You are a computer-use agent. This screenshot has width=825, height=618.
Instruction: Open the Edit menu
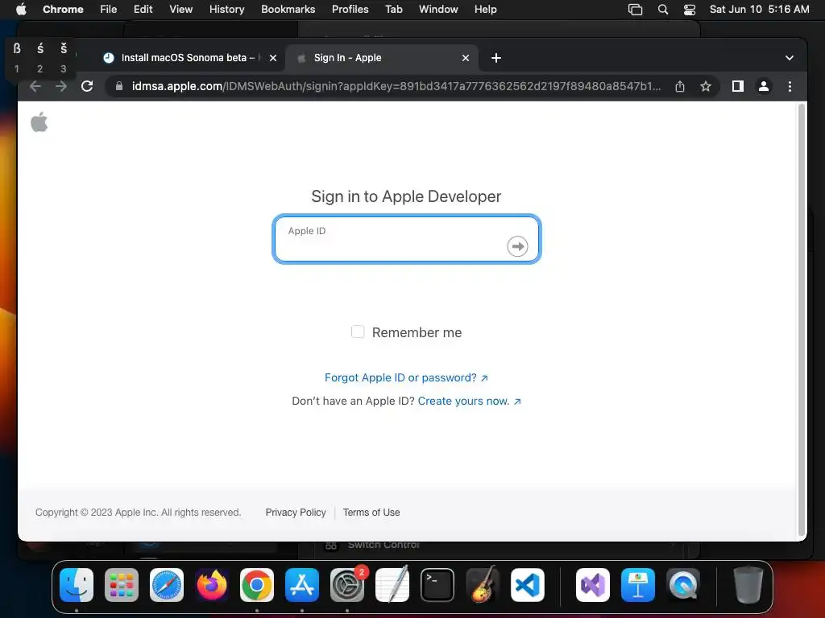[143, 10]
